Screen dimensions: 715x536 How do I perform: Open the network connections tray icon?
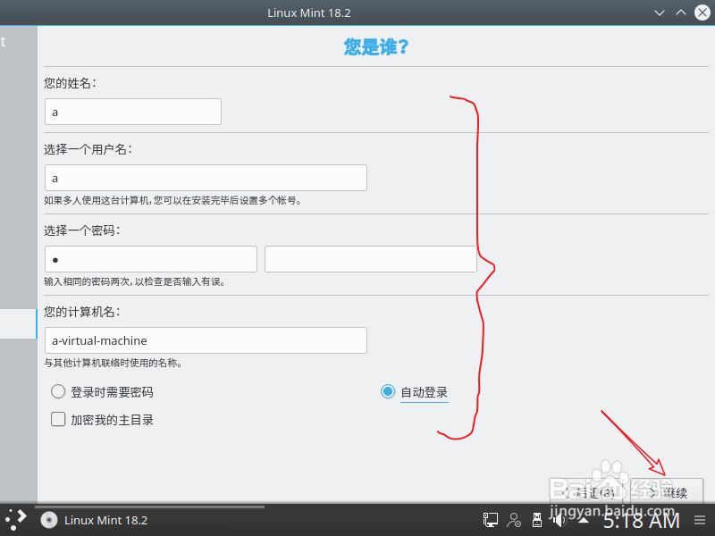tap(490, 520)
